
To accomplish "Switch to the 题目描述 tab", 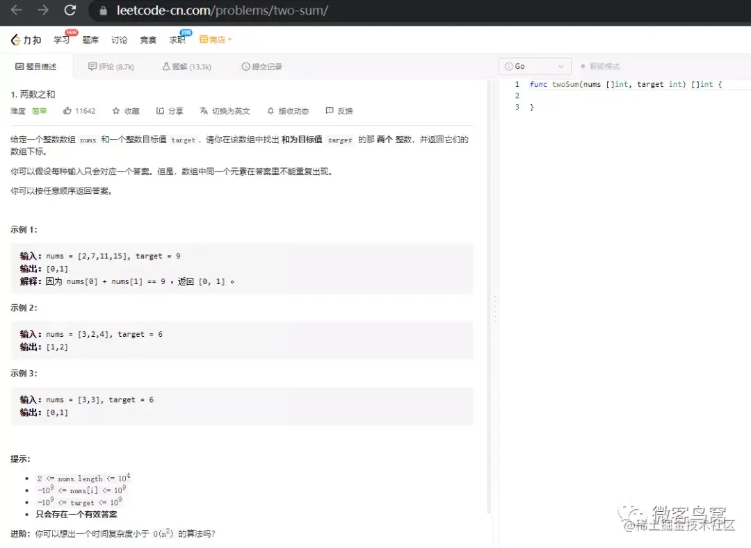I will coord(36,67).
